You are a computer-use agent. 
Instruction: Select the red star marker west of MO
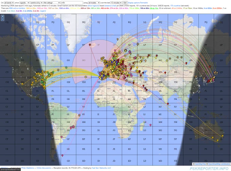pyautogui.click(x=157, y=56)
